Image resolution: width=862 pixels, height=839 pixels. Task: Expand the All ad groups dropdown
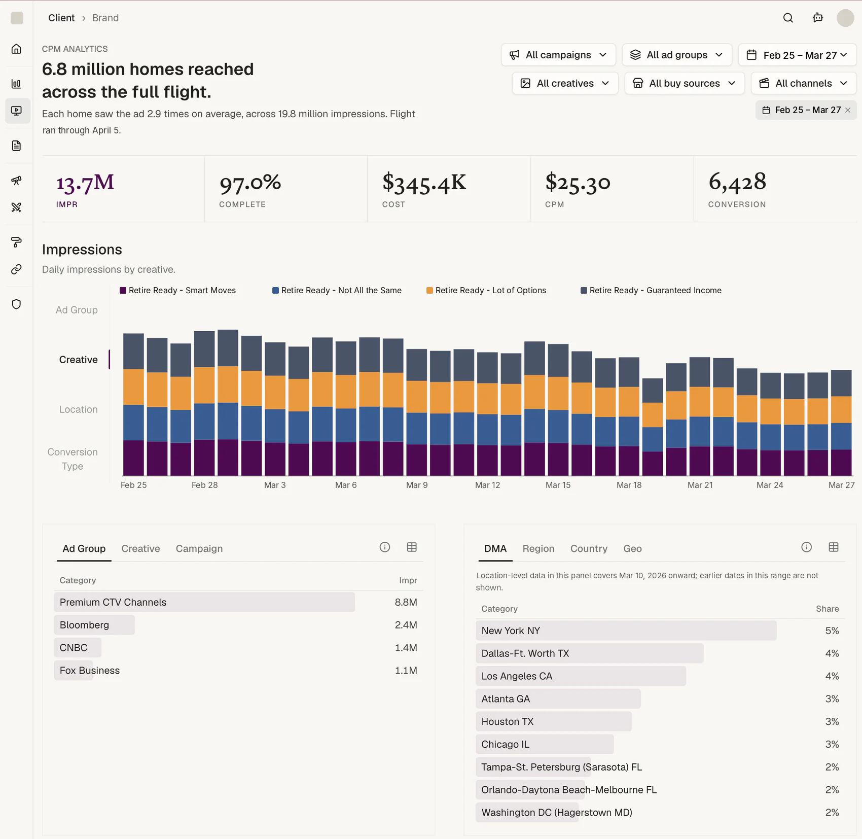tap(677, 55)
